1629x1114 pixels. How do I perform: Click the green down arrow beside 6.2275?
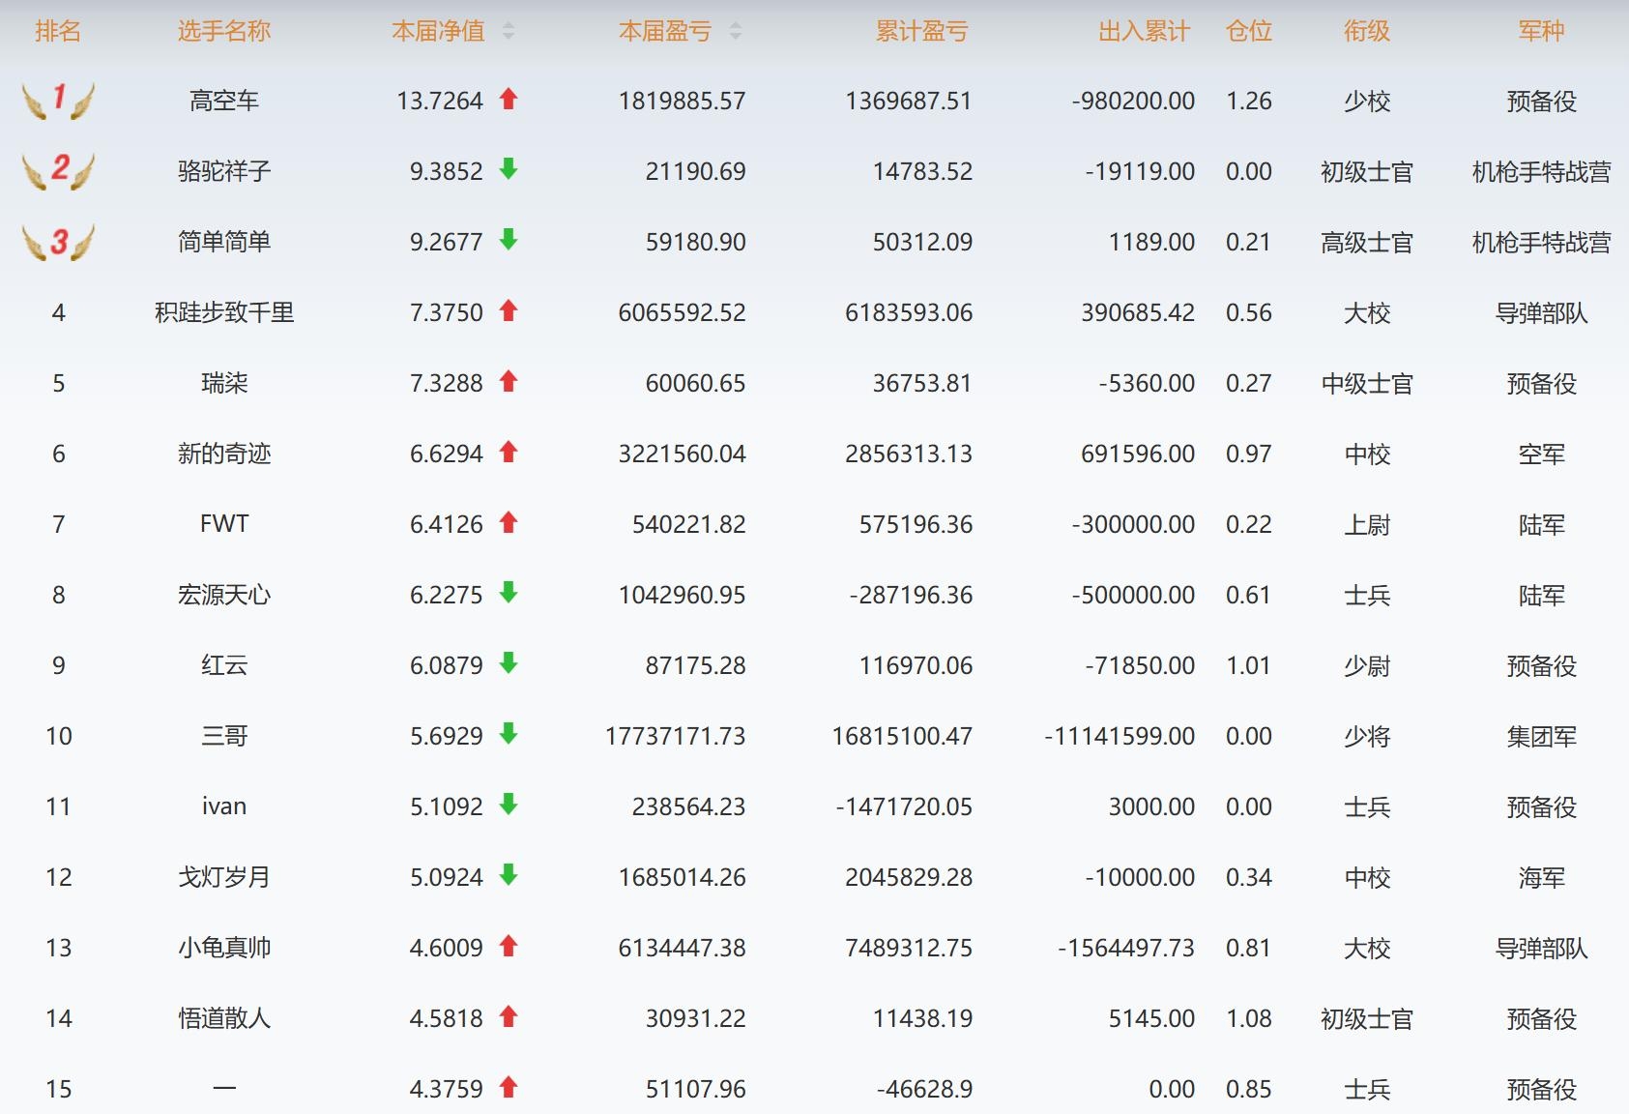click(x=509, y=594)
